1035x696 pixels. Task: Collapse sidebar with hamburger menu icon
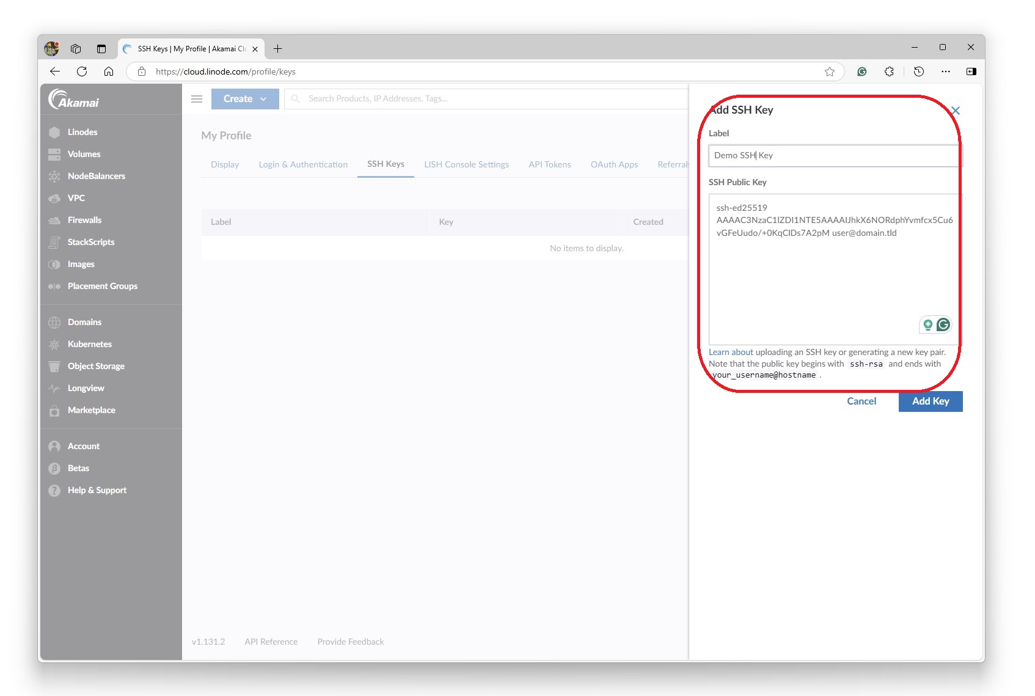[197, 99]
